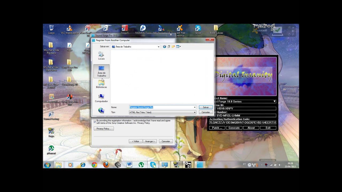Expand the Tipo file type dropdown
342x192 pixels.
tap(195, 112)
